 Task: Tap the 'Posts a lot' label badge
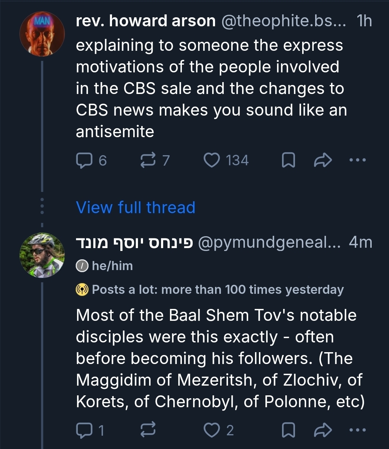[210, 289]
